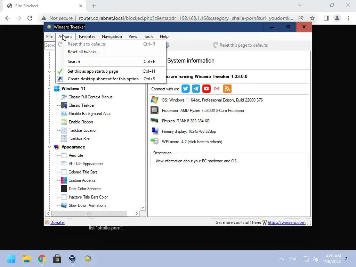
Task: Click WEI score refresh icon
Action: [155, 142]
